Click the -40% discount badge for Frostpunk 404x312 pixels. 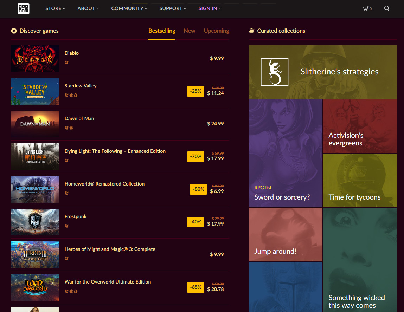point(195,222)
